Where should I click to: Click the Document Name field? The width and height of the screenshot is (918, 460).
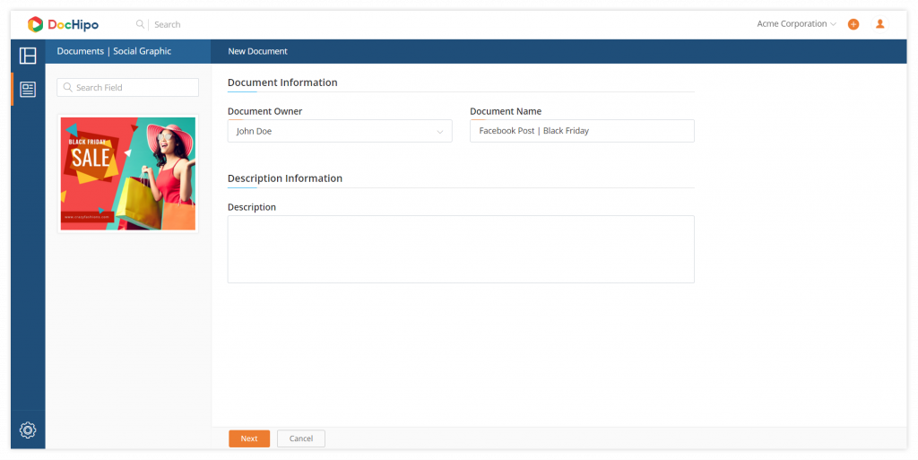pyautogui.click(x=582, y=131)
